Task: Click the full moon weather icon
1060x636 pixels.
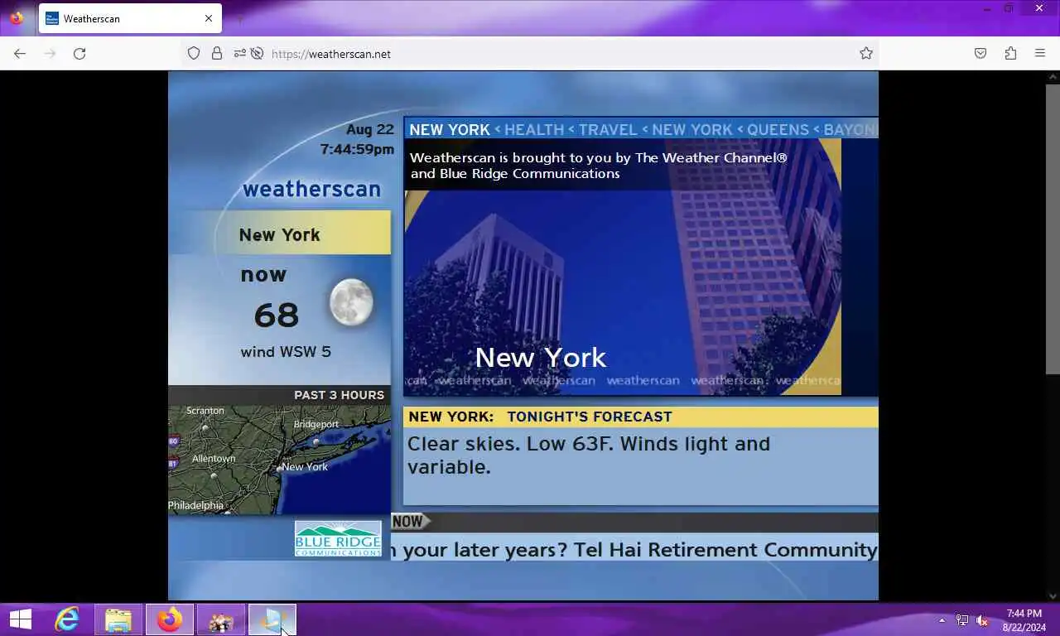Action: pos(351,302)
